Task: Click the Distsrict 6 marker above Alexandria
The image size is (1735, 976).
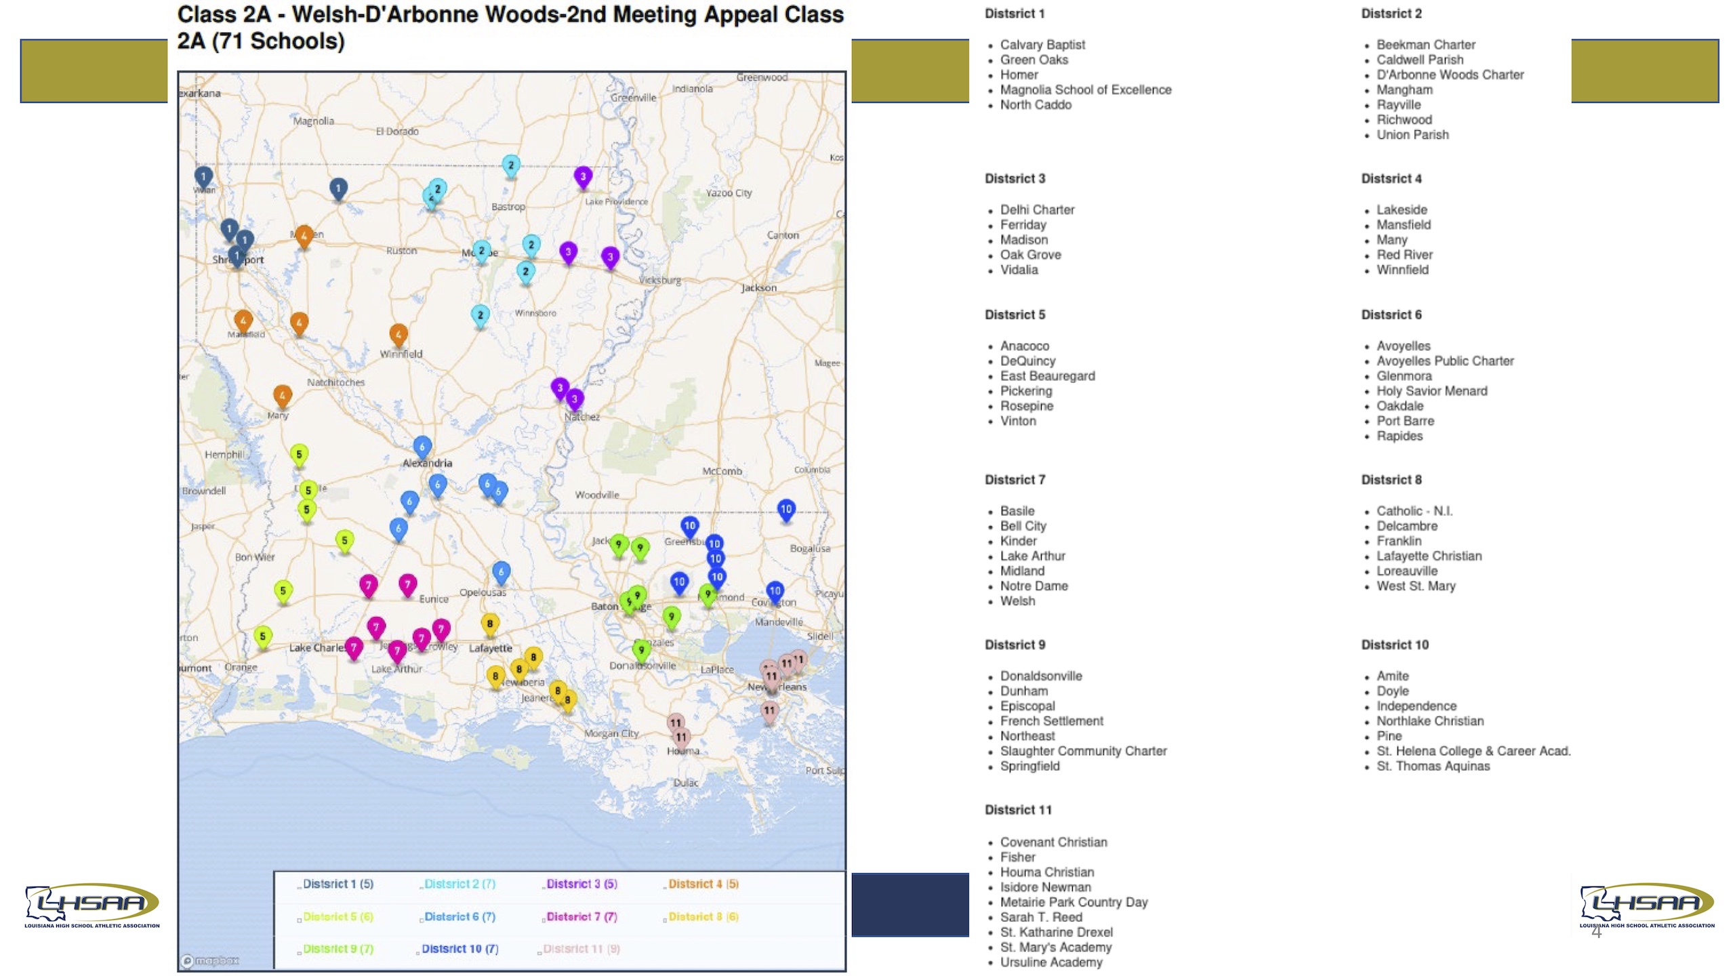Action: [x=422, y=447]
